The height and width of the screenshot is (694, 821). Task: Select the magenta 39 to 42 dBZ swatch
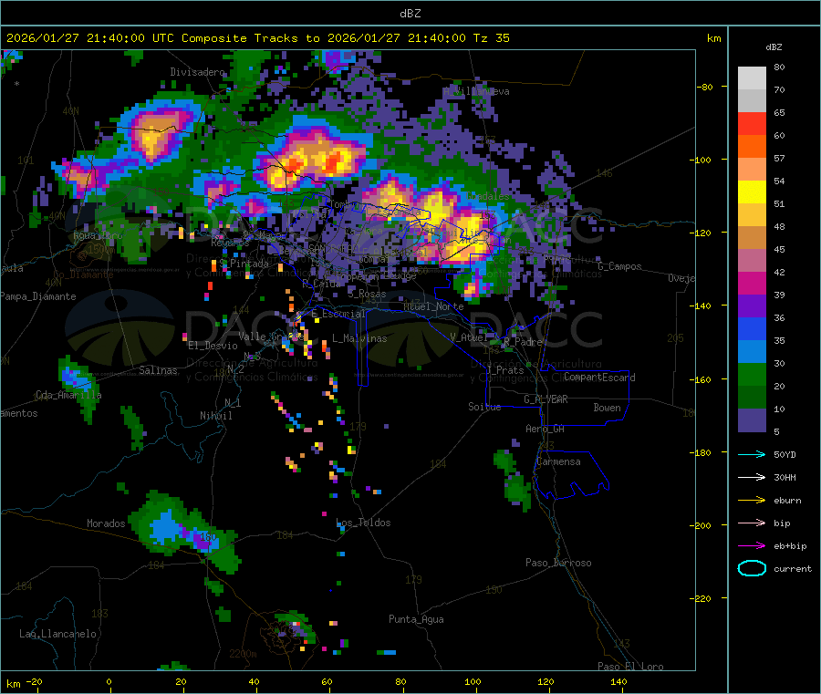752,283
